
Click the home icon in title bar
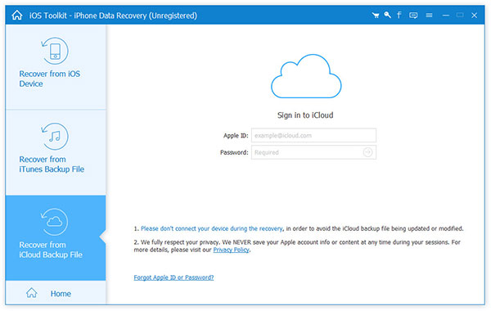[x=17, y=15]
